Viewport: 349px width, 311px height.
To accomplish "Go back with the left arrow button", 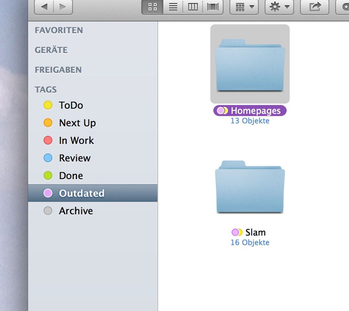I will (x=44, y=7).
